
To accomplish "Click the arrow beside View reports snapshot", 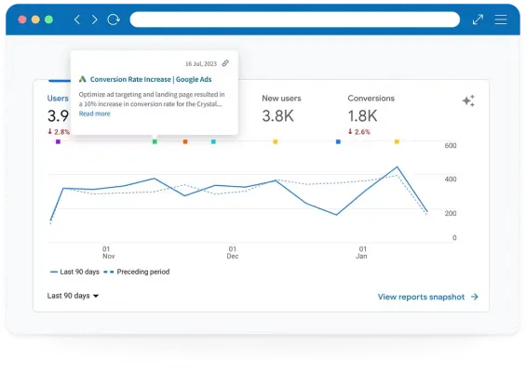I will point(475,297).
